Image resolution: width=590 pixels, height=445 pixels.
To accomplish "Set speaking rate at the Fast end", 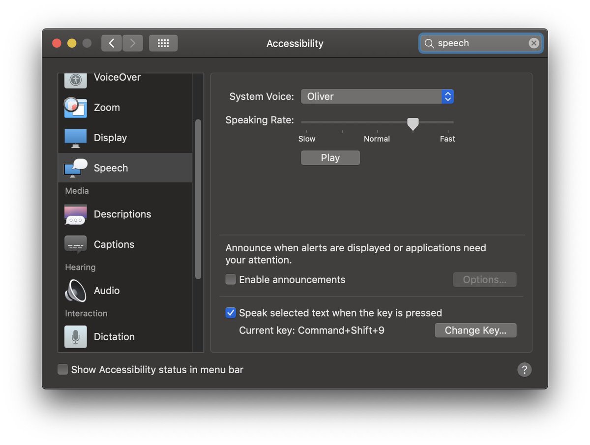I will point(448,131).
